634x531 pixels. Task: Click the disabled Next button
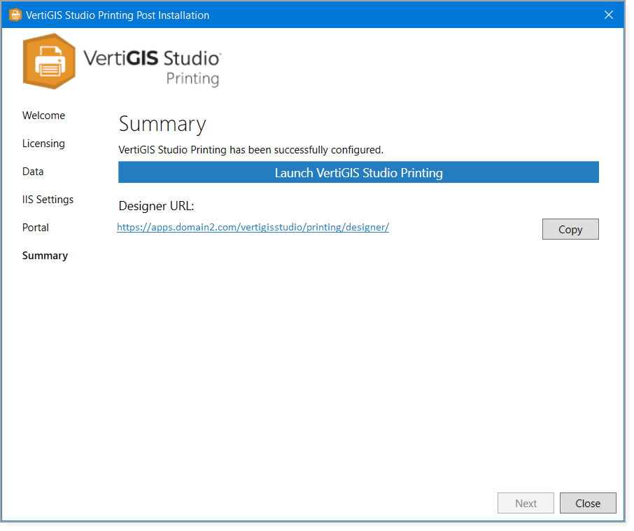[526, 503]
